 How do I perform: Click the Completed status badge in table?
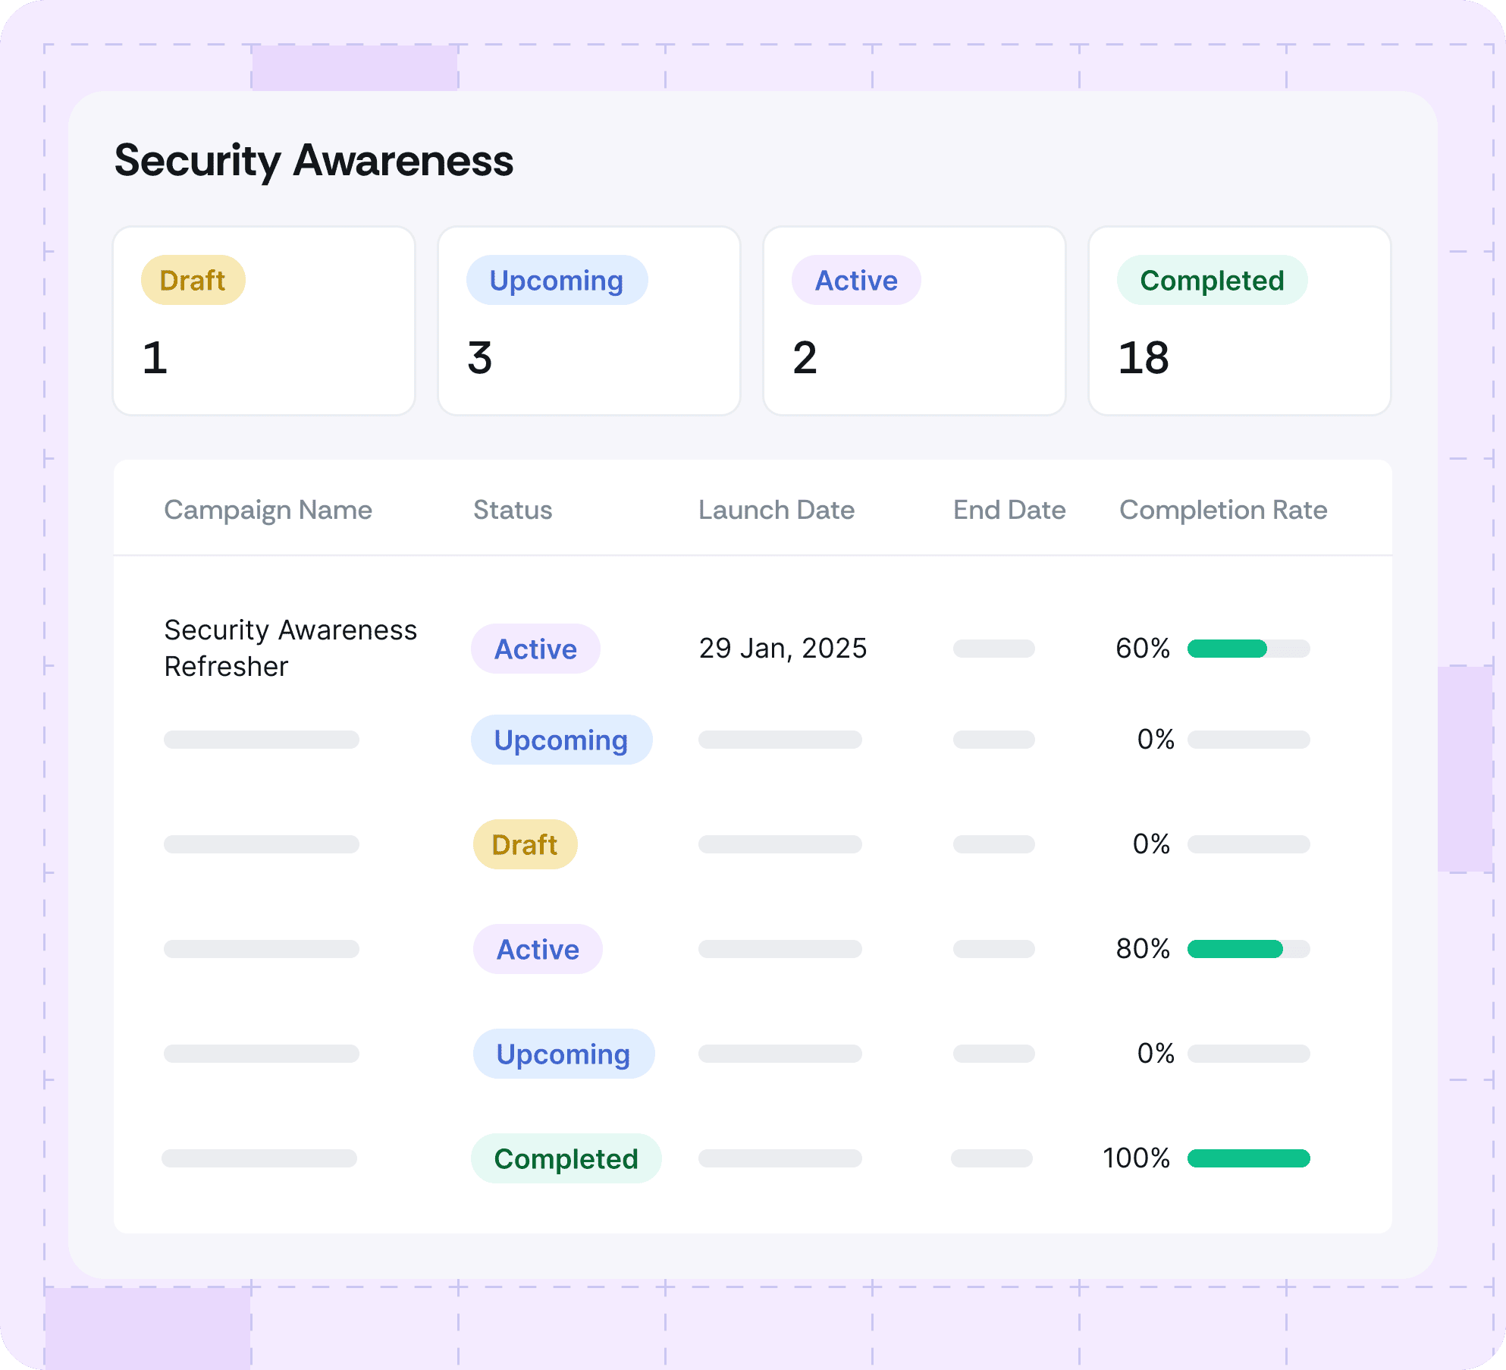click(x=566, y=1158)
